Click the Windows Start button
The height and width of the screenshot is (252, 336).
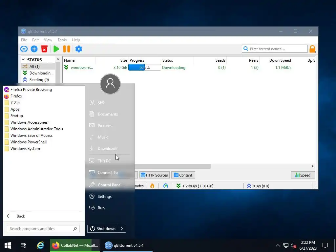point(8,245)
